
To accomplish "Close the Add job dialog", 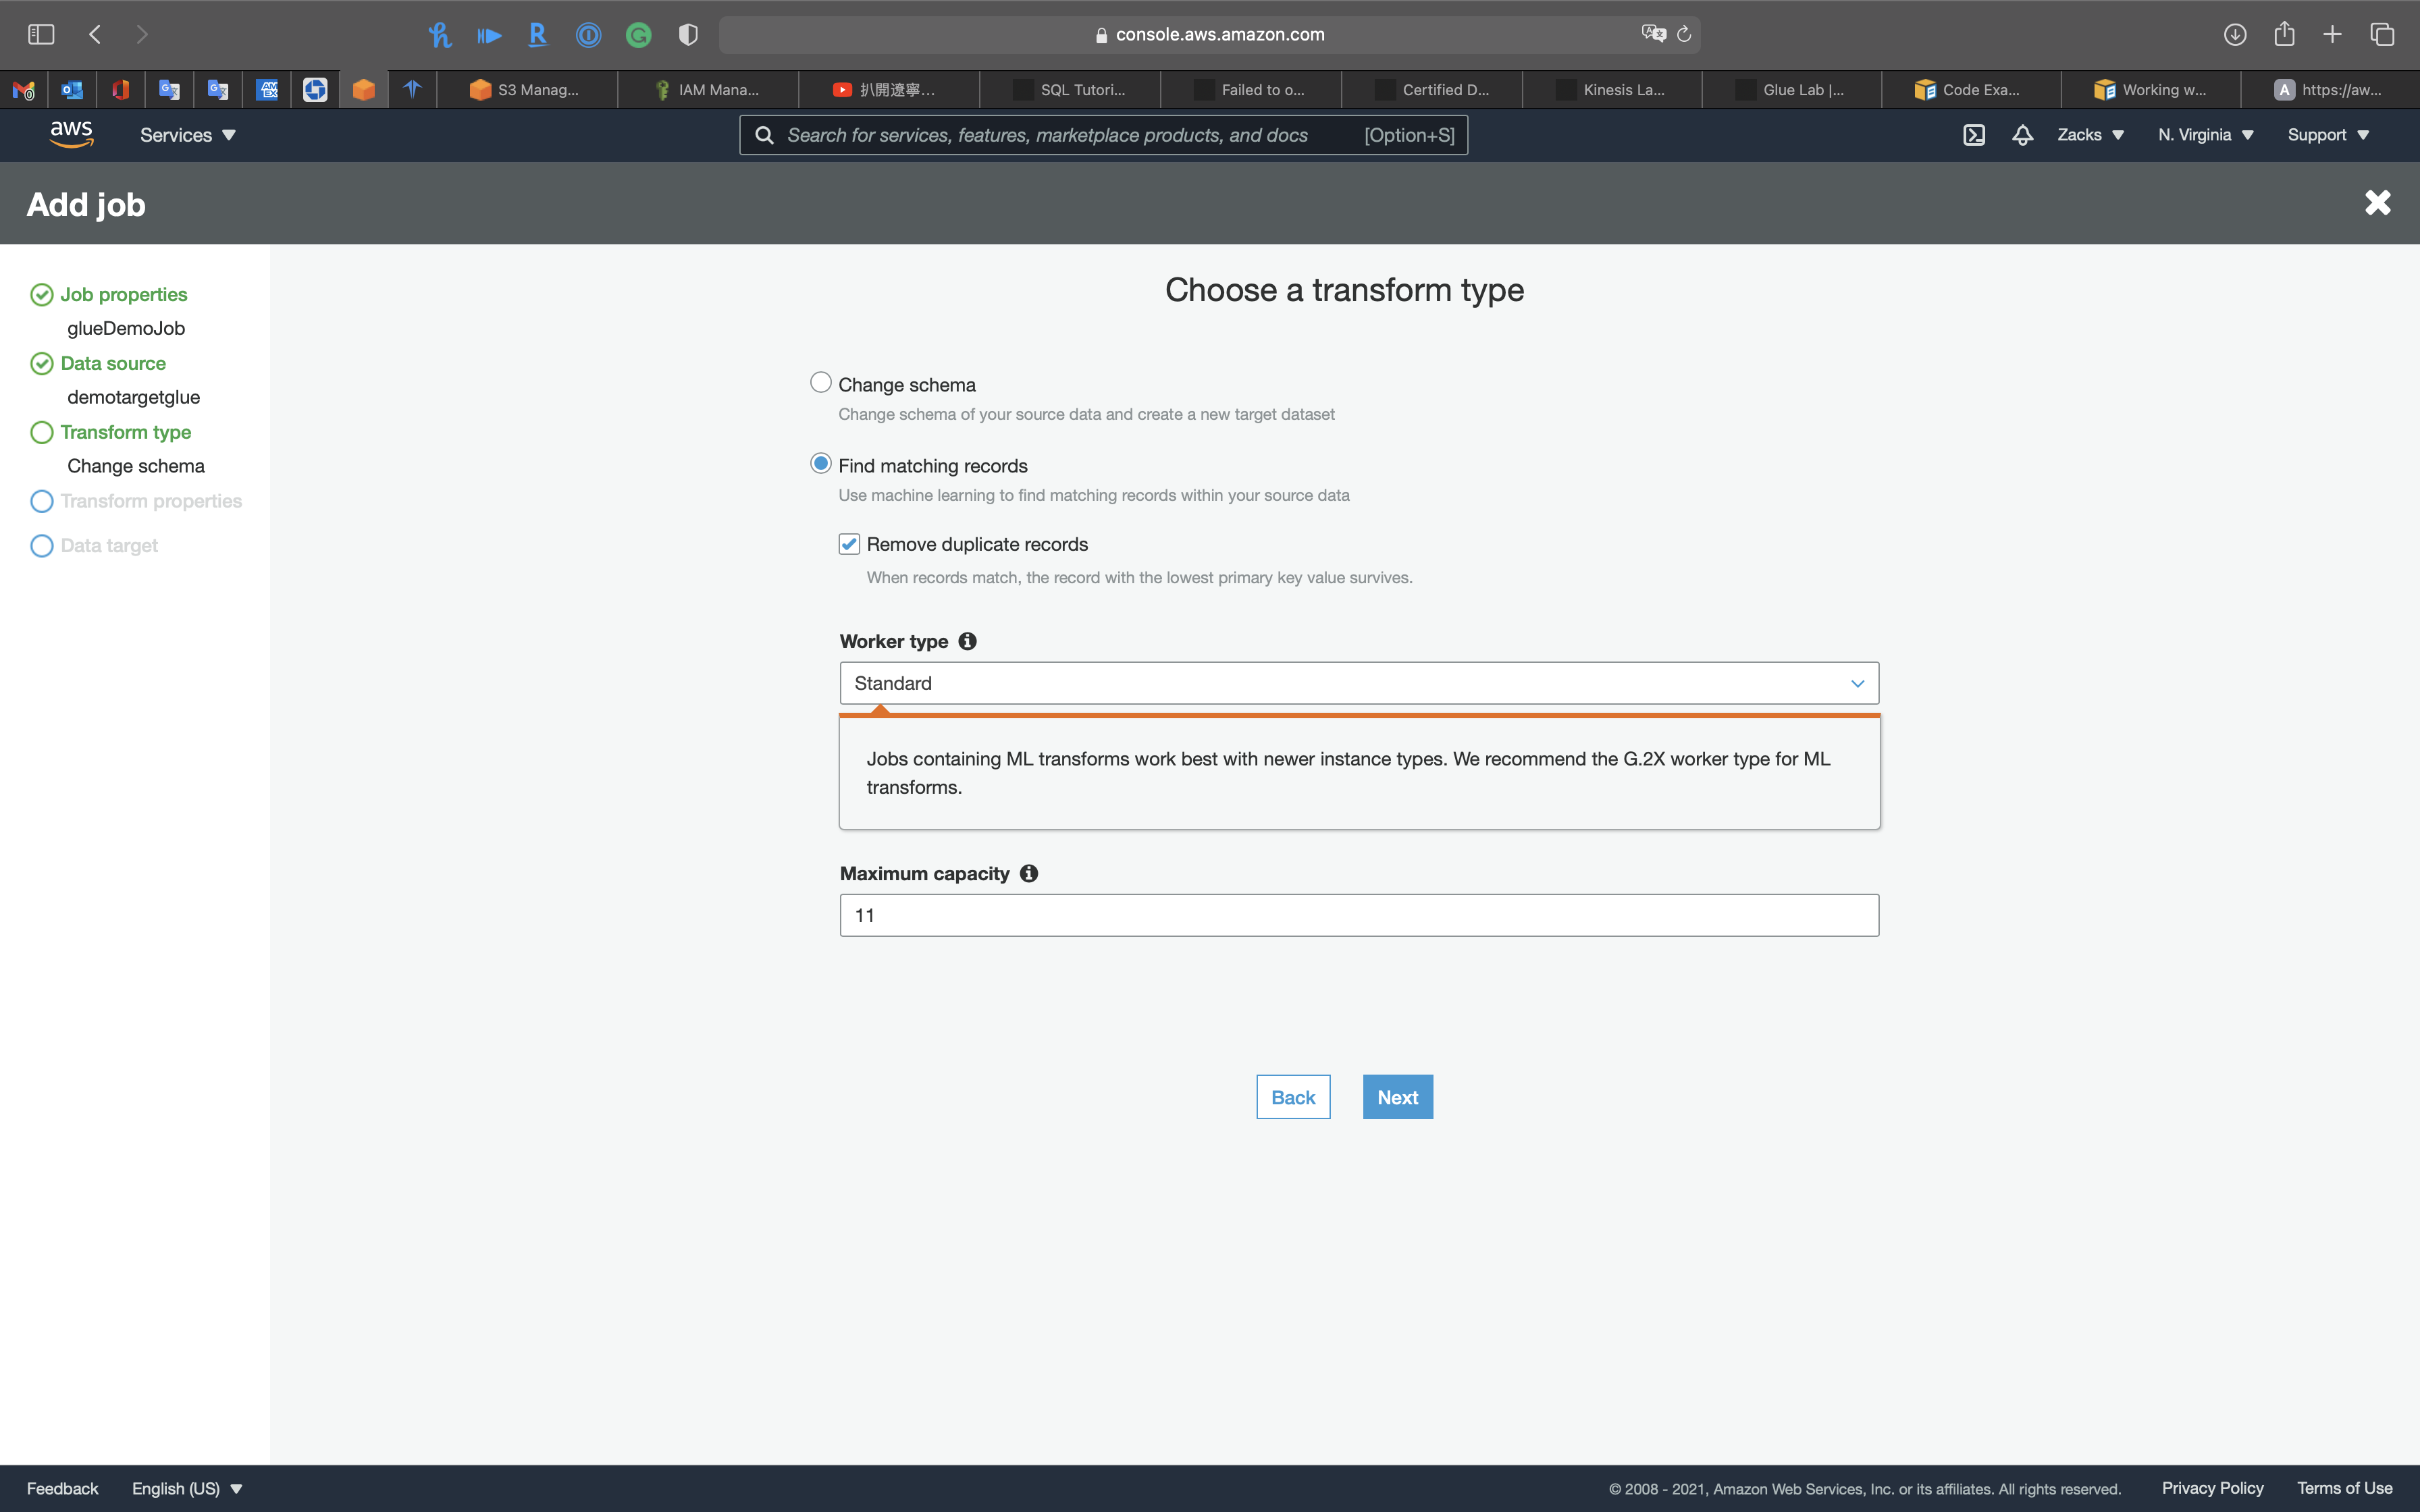I will pos(2377,203).
